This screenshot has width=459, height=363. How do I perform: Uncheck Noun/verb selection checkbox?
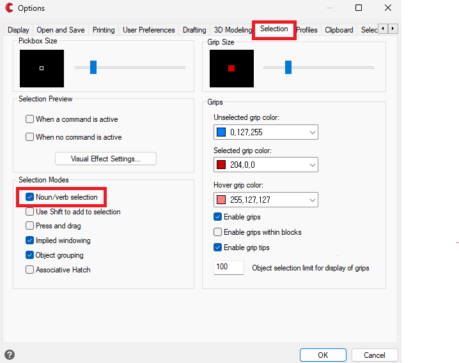tap(30, 197)
